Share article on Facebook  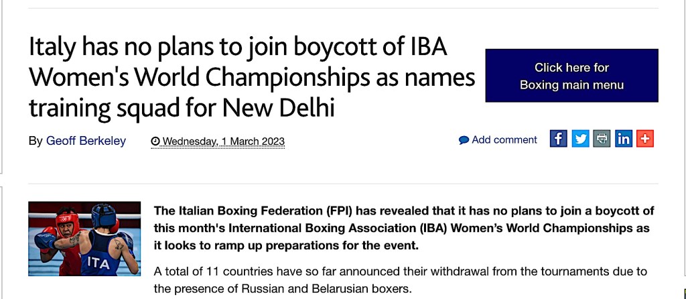coord(559,139)
